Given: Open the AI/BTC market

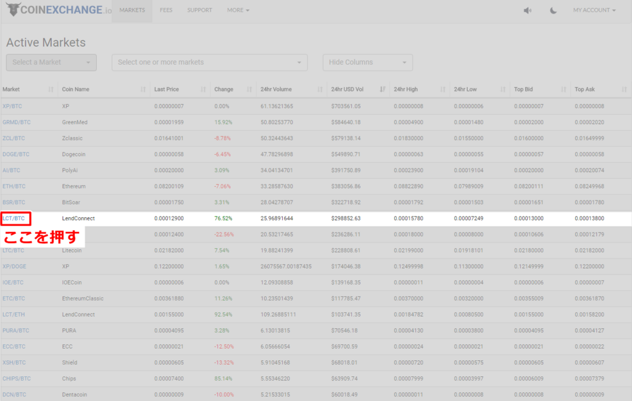Looking at the screenshot, I should 11,170.
